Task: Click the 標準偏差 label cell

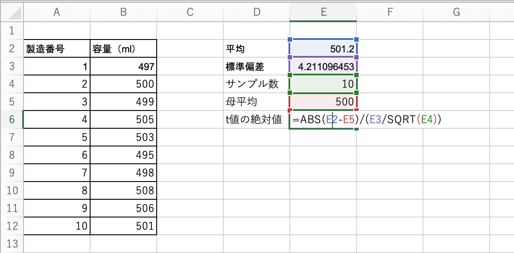Action: 257,67
